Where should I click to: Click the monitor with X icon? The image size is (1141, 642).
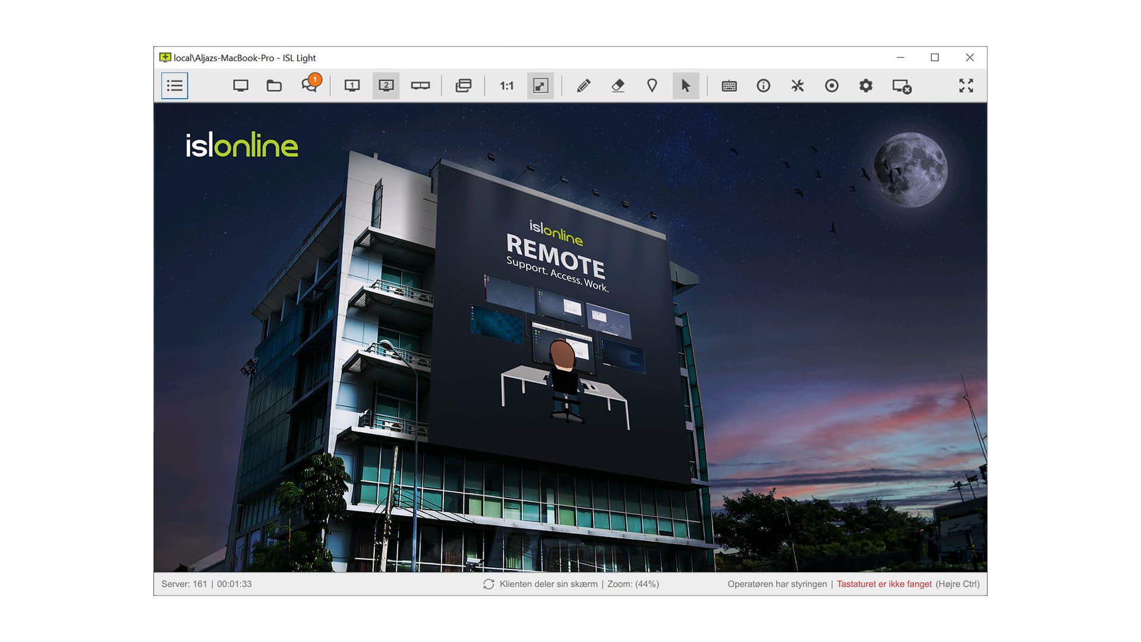(x=902, y=86)
